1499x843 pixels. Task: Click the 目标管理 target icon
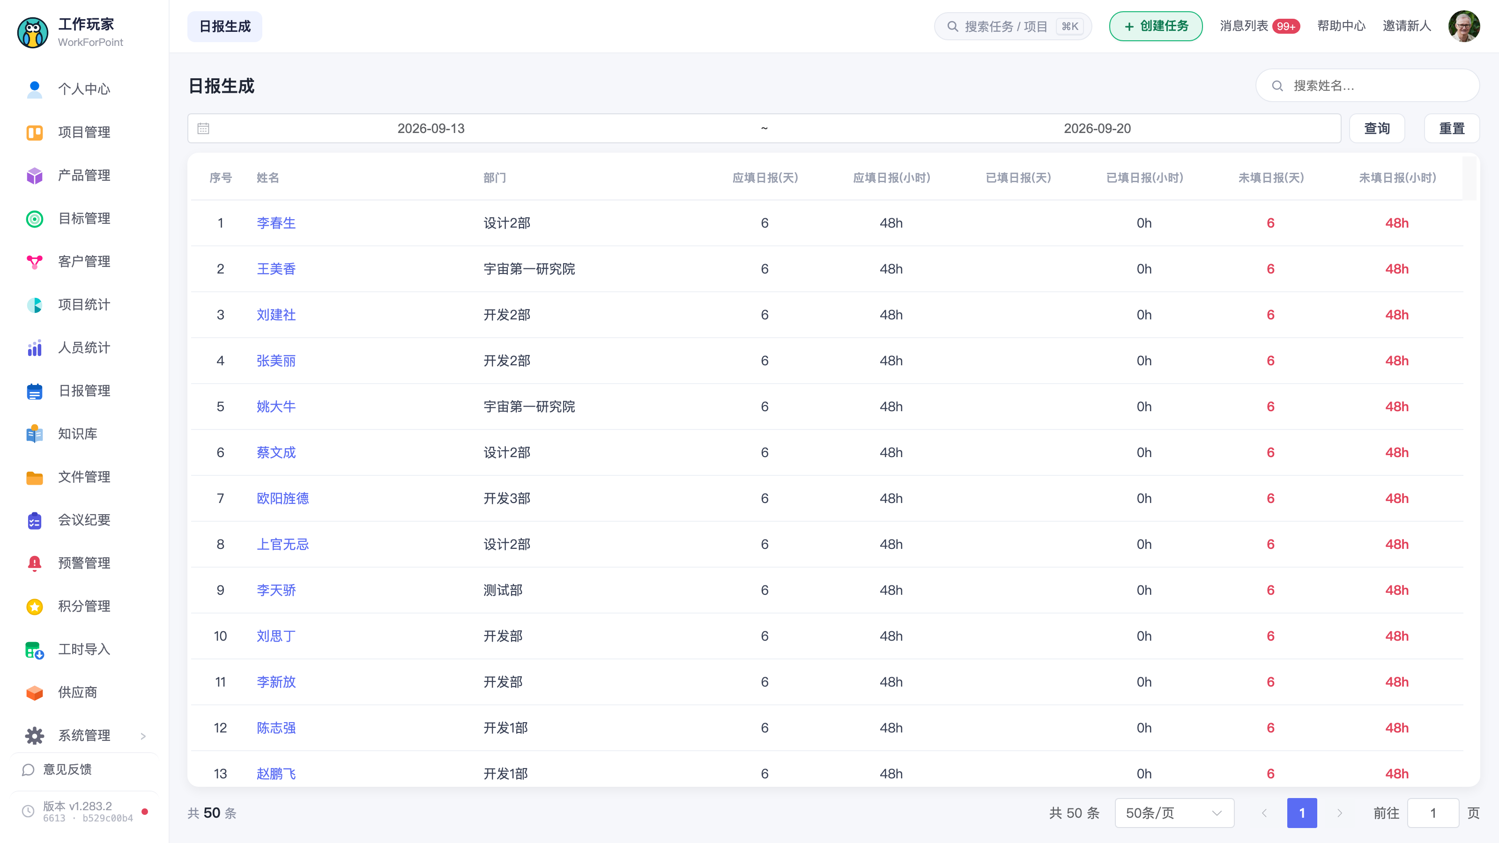[34, 219]
